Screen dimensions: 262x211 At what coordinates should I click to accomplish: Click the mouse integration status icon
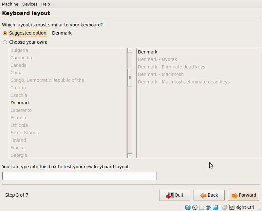[x=225, y=207]
